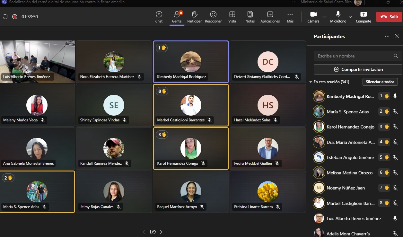The image size is (403, 237).
Task: Lower Kimberly Madrigal's raised hand in list
Action: tap(384, 96)
